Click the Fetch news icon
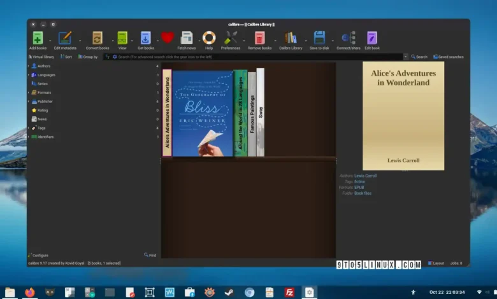 186,38
